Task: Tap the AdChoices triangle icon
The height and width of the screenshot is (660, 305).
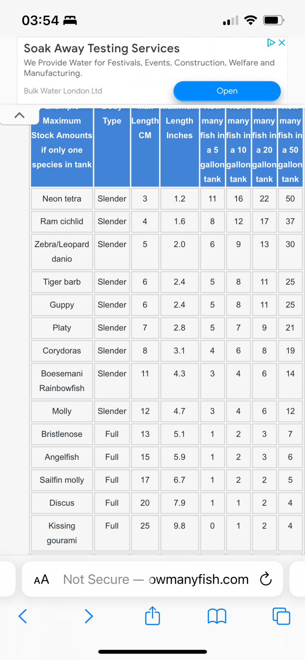Action: click(271, 42)
